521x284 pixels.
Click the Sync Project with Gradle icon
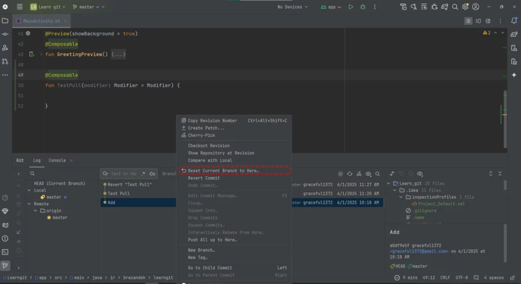(x=445, y=7)
